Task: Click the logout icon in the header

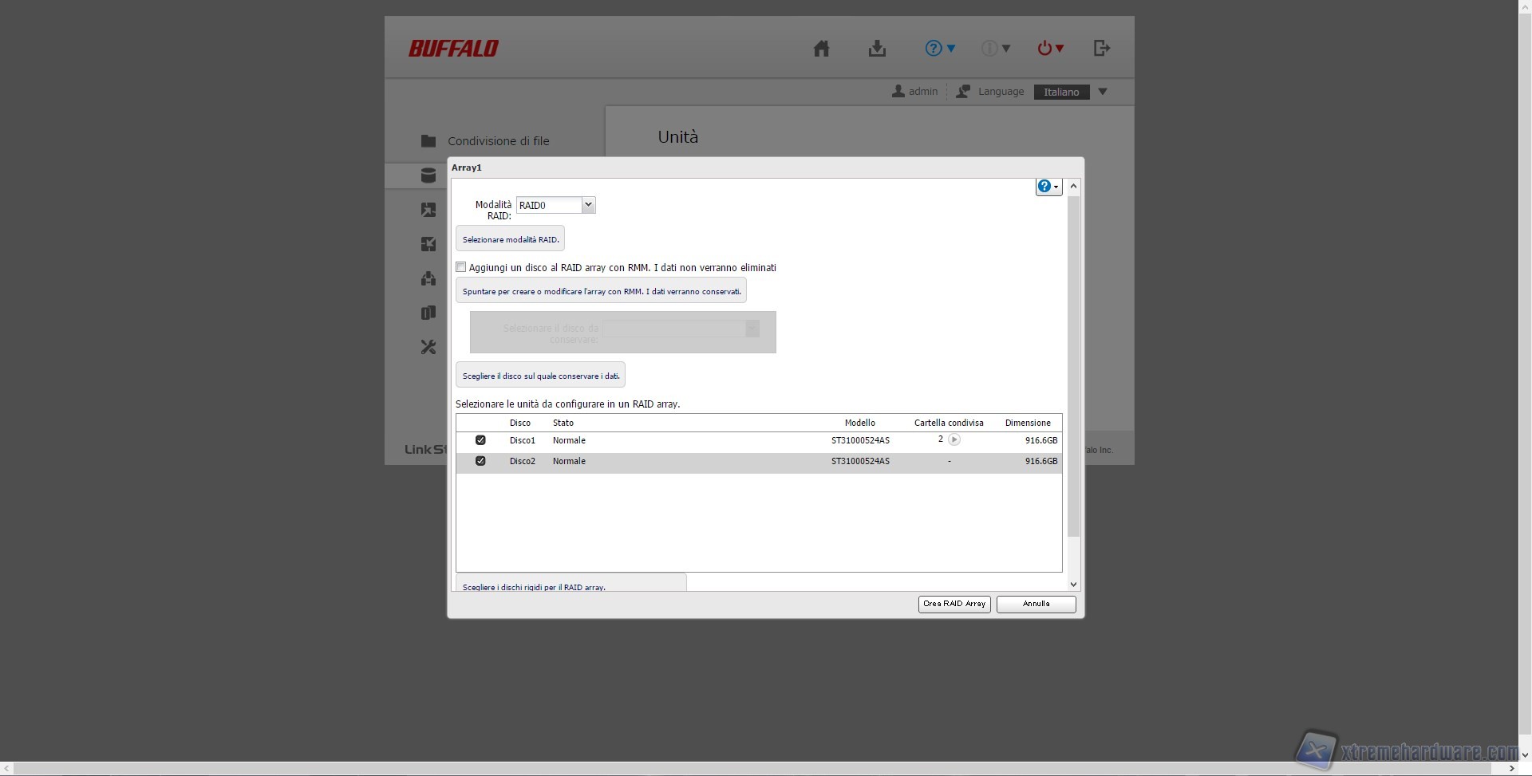Action: [x=1101, y=49]
